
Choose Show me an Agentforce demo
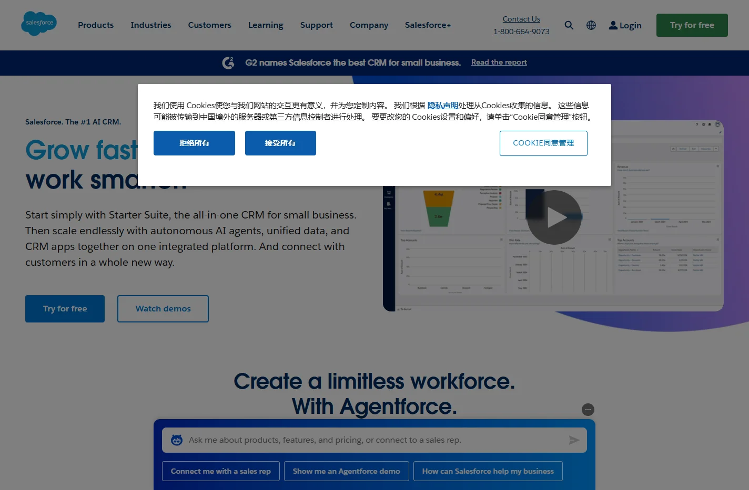(x=347, y=471)
